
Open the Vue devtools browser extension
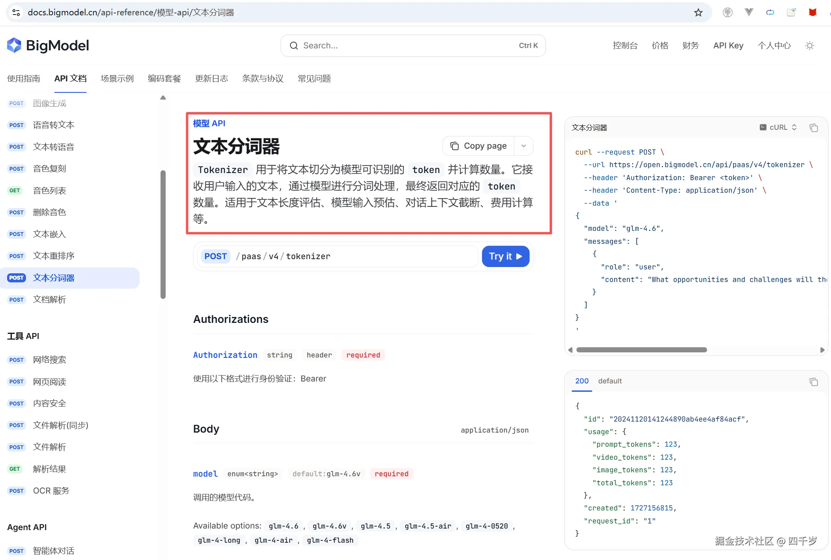tap(749, 12)
